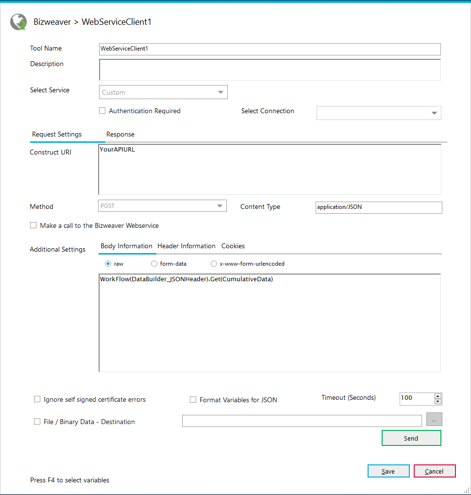Image resolution: width=471 pixels, height=495 pixels.
Task: Open the Cookies tab
Action: (233, 246)
